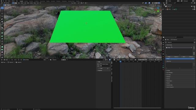This screenshot has width=196, height=110.
Task: Disable Plane in renders
Action: point(194,9)
